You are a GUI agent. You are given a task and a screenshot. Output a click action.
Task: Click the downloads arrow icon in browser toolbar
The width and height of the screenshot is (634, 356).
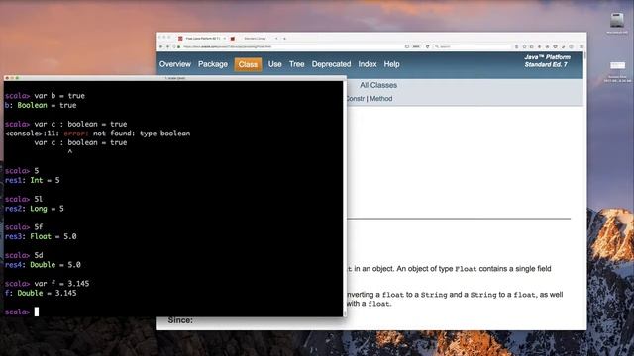[539, 46]
